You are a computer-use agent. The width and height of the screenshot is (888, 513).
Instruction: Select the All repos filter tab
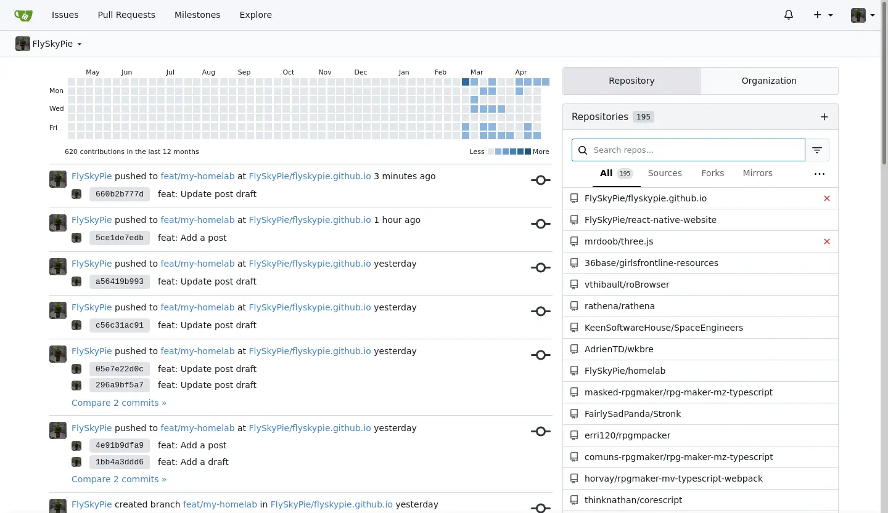617,174
